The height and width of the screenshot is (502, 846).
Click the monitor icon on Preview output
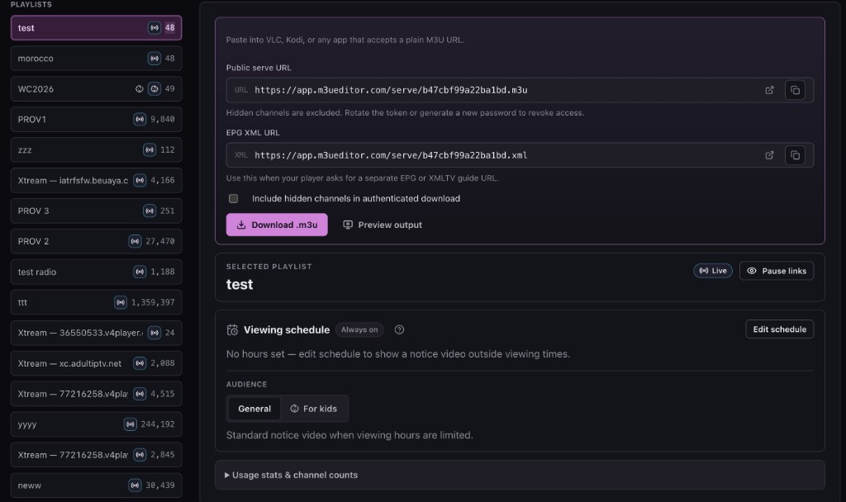coord(348,225)
